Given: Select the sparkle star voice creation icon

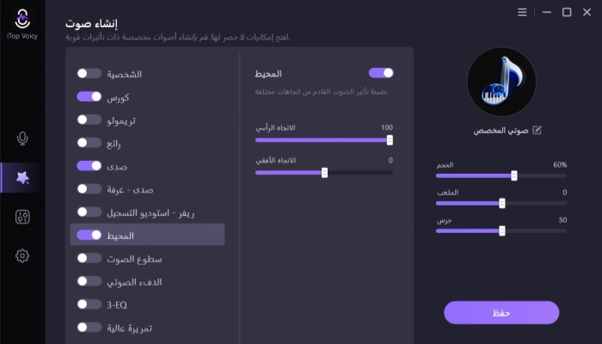Looking at the screenshot, I should tap(22, 178).
